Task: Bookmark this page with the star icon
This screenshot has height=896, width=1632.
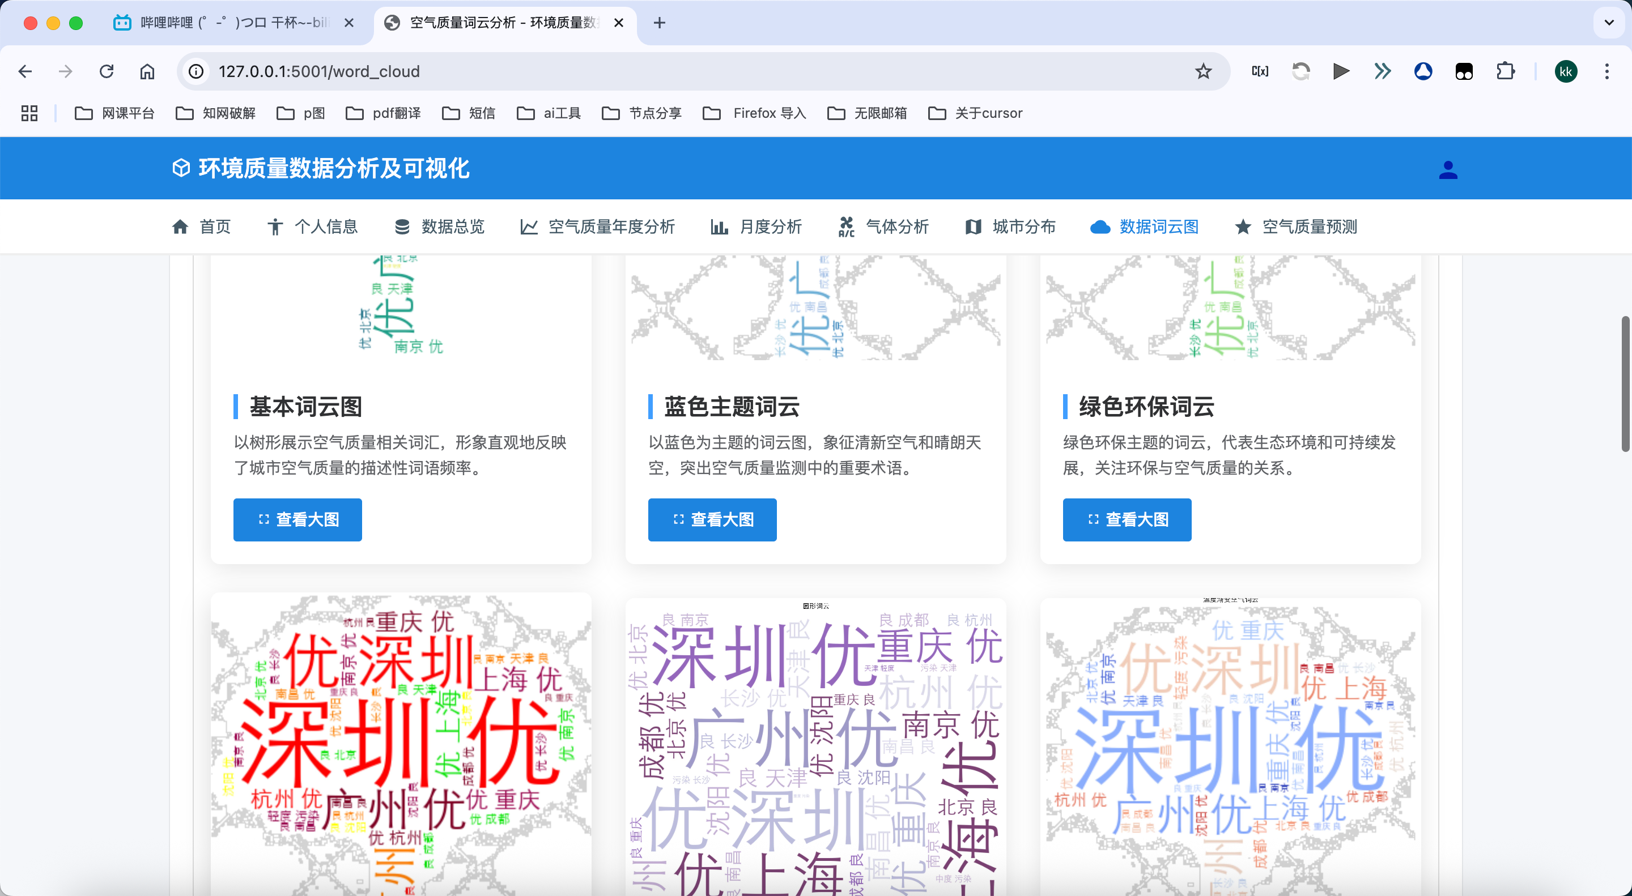Action: pos(1203,71)
